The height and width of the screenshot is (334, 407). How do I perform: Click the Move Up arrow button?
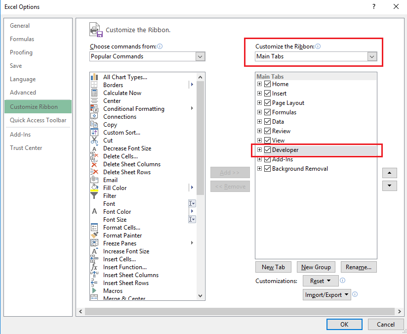coord(390,173)
